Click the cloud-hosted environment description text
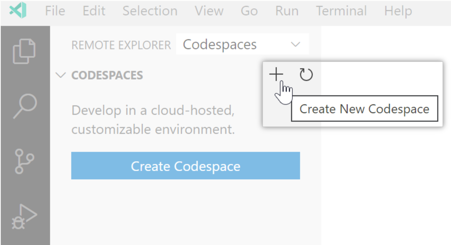Viewport: 451px width, 245px height. (153, 120)
